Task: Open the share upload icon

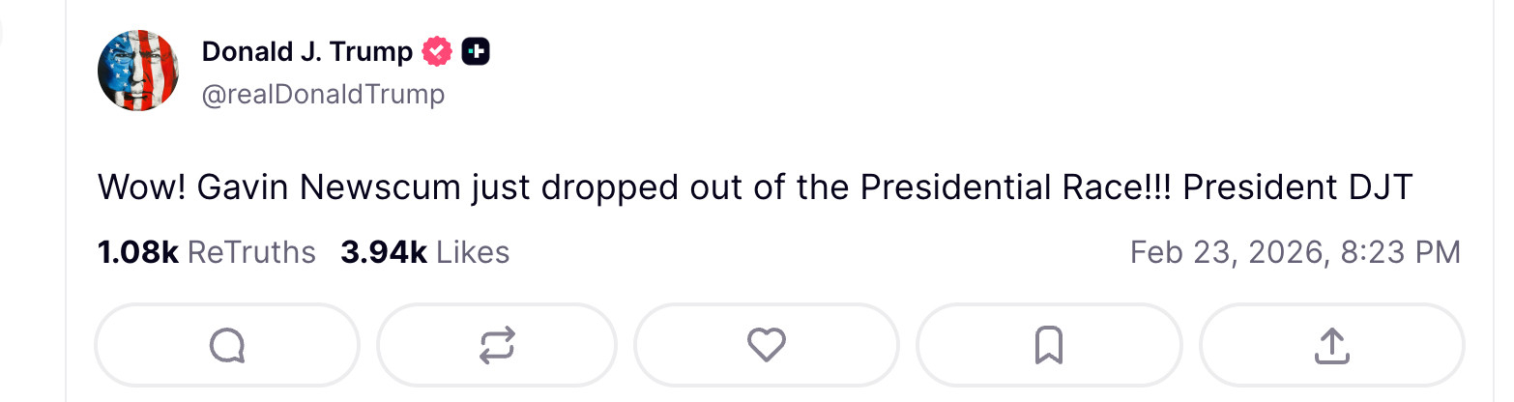Action: [1331, 345]
